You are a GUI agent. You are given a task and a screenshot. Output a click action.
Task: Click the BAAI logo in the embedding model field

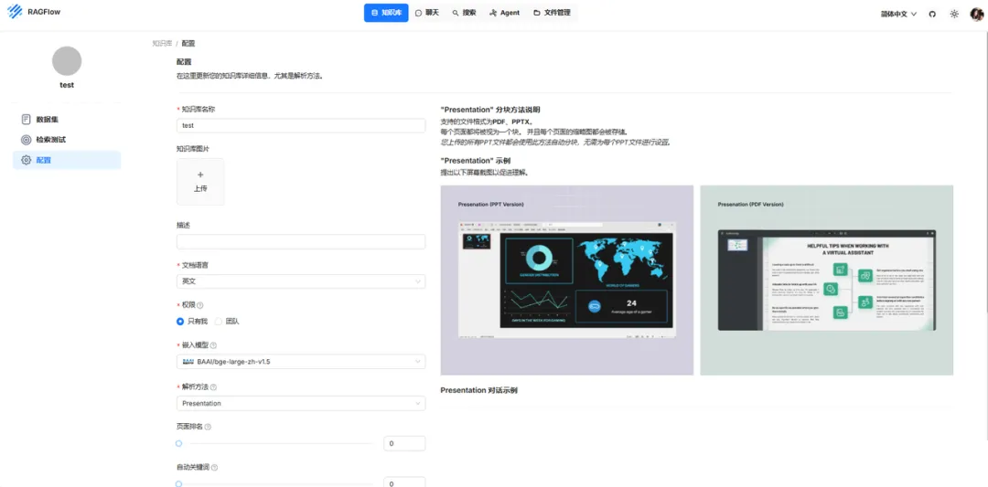pos(188,362)
